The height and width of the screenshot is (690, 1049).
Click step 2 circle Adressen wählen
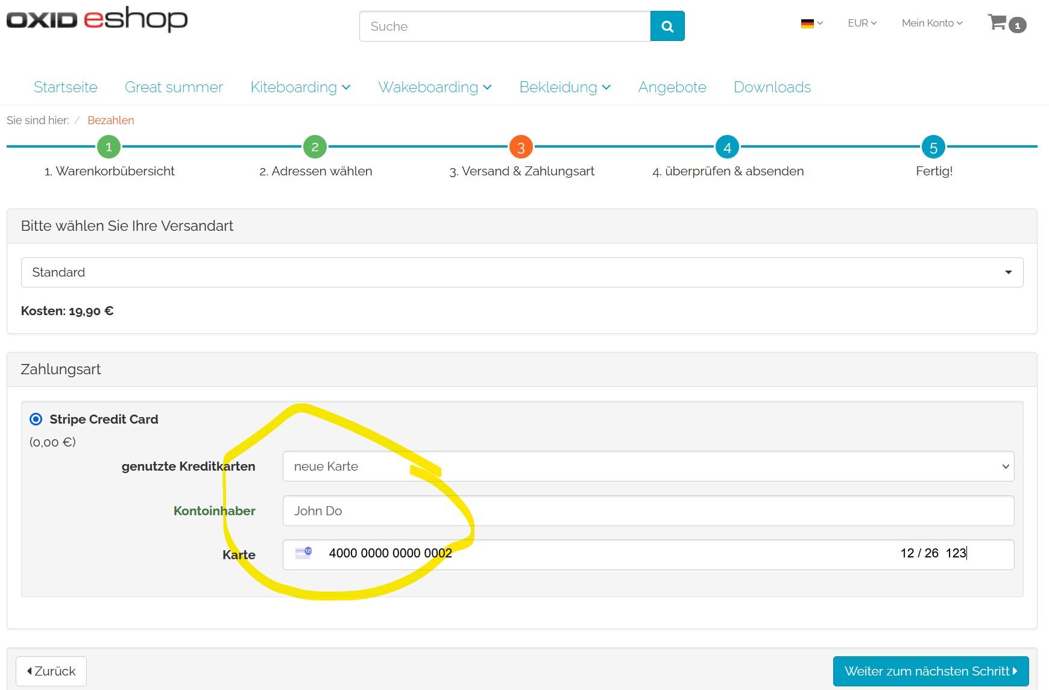[315, 146]
